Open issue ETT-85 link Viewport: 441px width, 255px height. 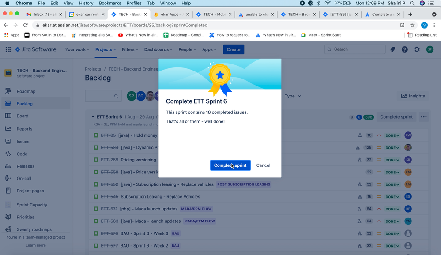(108, 135)
